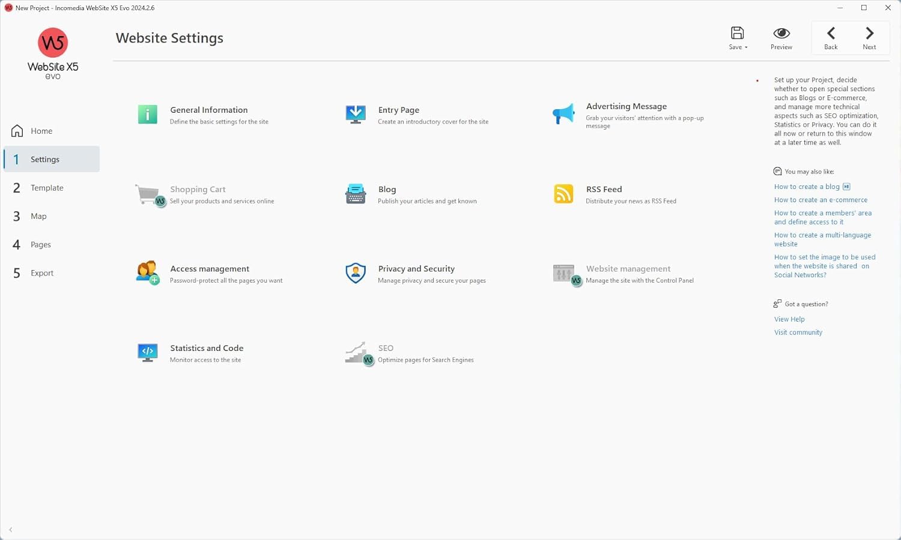Click 'Distribute your news as RSS Feed'
Image resolution: width=901 pixels, height=540 pixels.
coord(631,201)
